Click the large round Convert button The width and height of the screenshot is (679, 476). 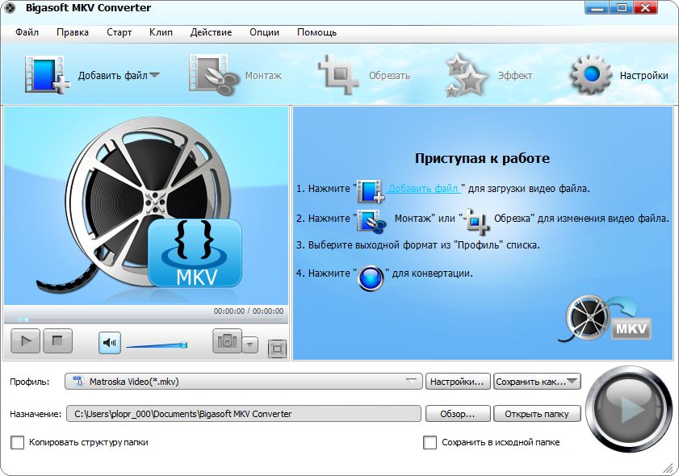(629, 409)
